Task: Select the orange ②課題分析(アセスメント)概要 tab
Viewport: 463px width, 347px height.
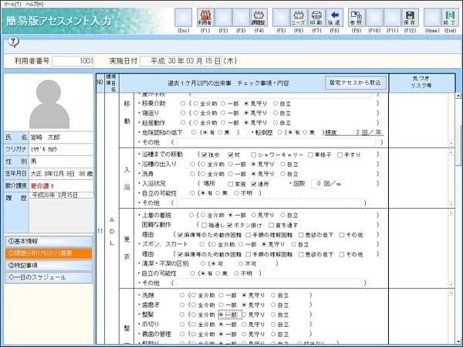Action: [x=49, y=253]
